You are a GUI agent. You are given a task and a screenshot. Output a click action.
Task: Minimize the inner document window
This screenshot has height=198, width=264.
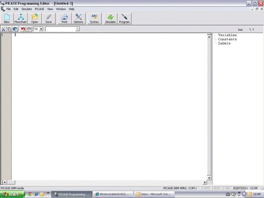[252, 9]
